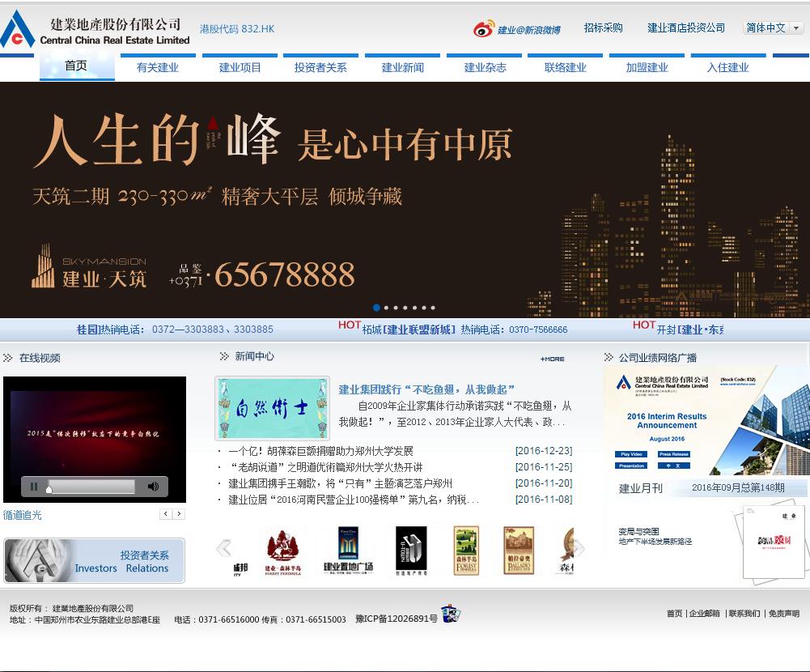Click the Investors Relations banner
Screen dimensions: 810x672
(94, 561)
